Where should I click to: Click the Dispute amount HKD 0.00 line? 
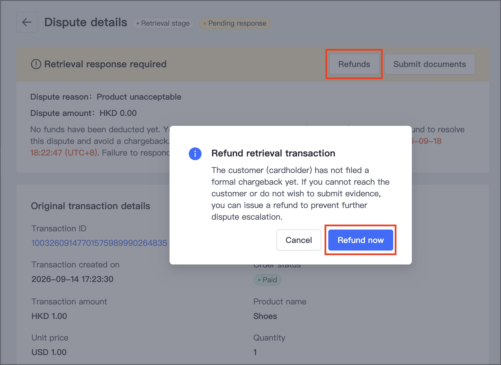tap(83, 113)
